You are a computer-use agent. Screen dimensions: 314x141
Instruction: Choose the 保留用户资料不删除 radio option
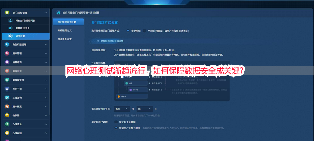116,128
